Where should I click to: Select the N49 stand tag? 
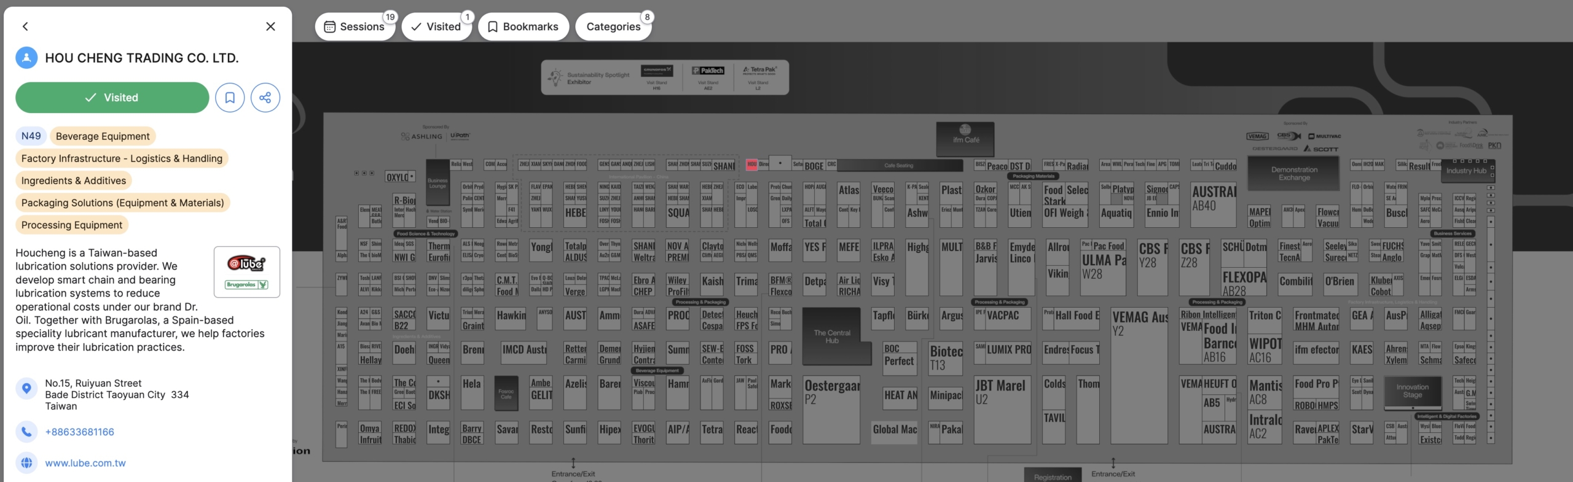tap(31, 136)
